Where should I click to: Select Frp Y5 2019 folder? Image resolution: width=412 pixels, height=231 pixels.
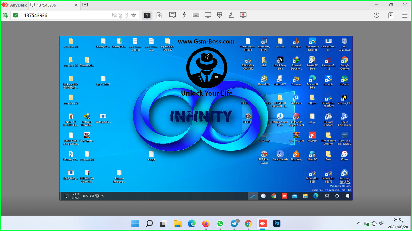pyautogui.click(x=103, y=81)
